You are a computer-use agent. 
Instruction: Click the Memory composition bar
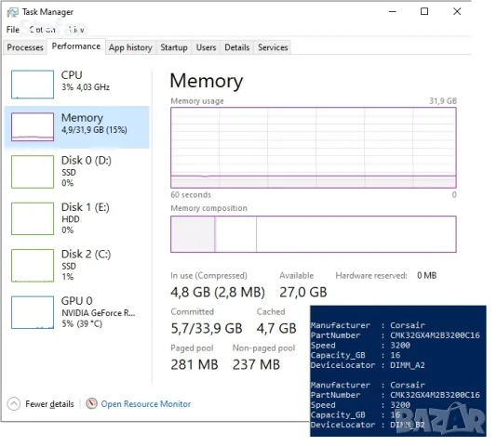314,234
